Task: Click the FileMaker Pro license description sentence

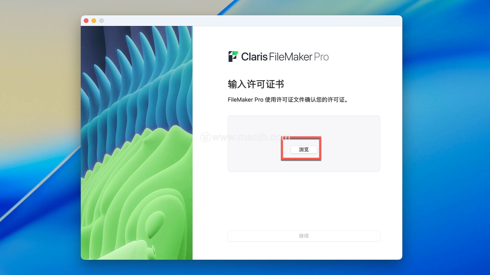Action: [x=288, y=100]
